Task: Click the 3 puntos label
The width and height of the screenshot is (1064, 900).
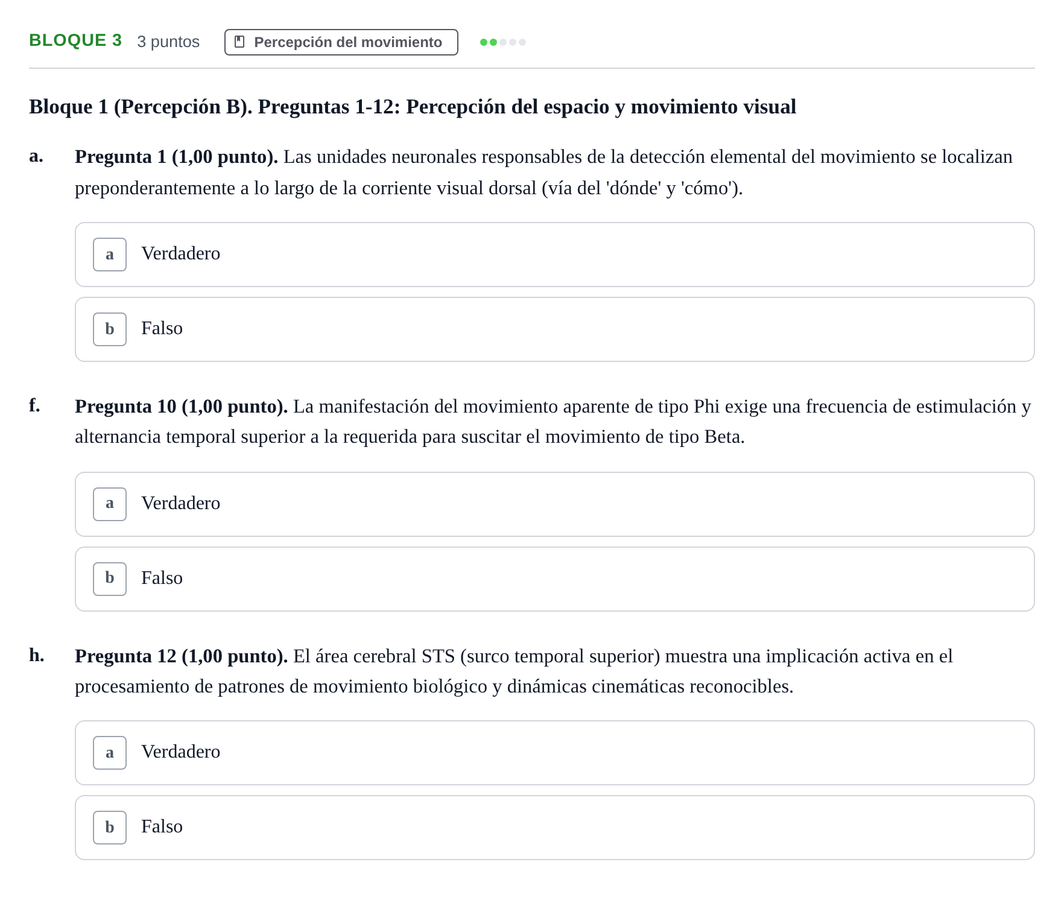Action: pyautogui.click(x=168, y=42)
